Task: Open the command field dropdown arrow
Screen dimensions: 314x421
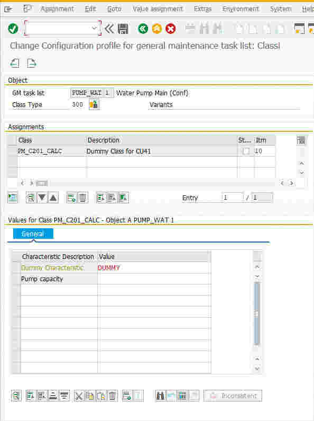Action: coord(94,28)
